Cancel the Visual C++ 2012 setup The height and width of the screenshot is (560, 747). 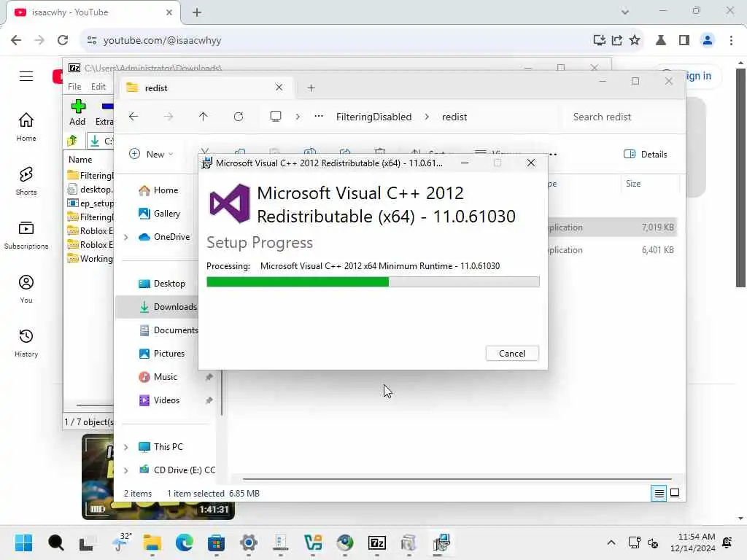point(511,354)
